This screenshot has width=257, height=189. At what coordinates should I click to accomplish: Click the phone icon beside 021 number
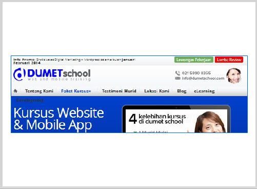177,73
